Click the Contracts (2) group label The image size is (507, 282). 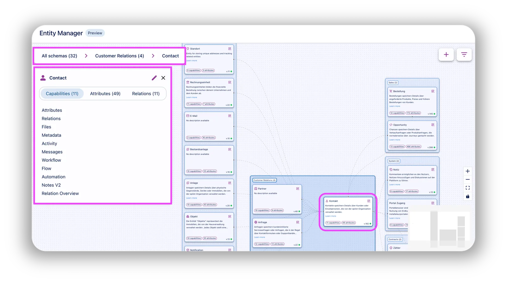[x=395, y=239]
